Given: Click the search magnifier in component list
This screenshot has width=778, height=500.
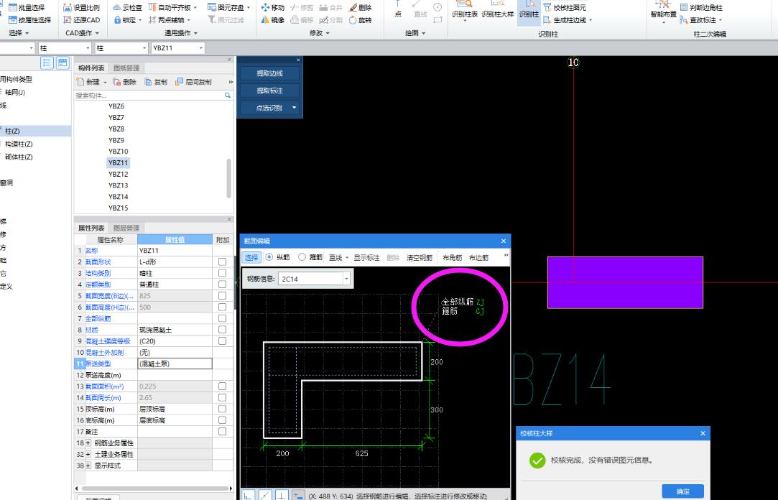Looking at the screenshot, I should [228, 95].
